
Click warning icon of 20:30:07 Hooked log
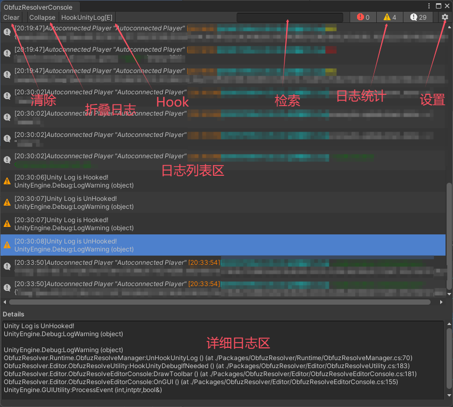point(7,224)
